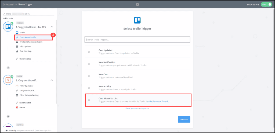Click the pencil icon beside the Zap name
Image resolution: width=275 pixels, height=133 pixels.
(4, 13)
